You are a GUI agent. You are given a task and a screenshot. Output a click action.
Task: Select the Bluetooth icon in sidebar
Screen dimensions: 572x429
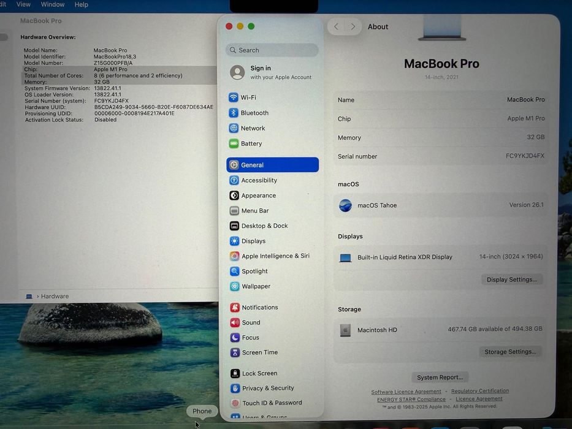[234, 113]
